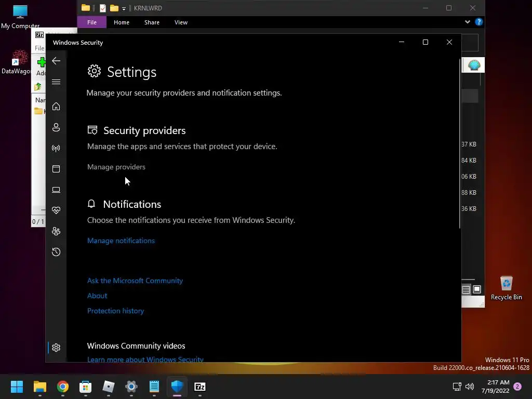This screenshot has width=532, height=399.
Task: Click the volume speaker icon in system tray
Action: coord(470,387)
